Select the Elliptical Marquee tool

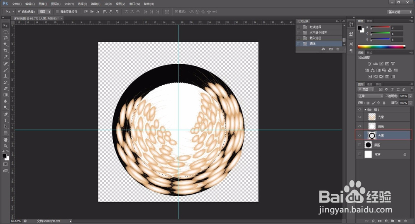tap(5, 32)
